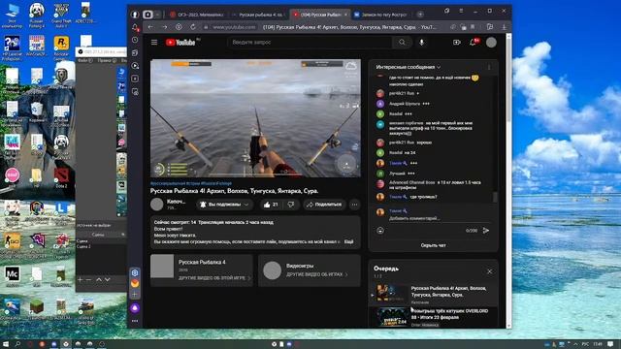Open sidebar three-dot more options

point(135,321)
